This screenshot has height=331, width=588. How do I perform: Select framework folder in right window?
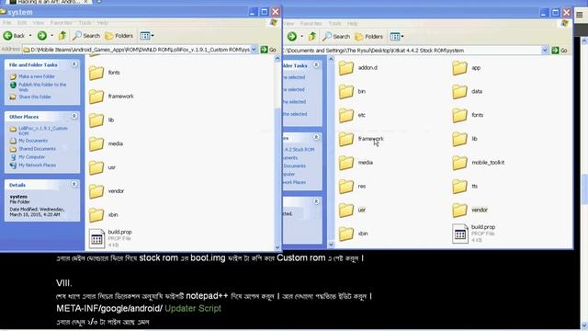coord(361,139)
